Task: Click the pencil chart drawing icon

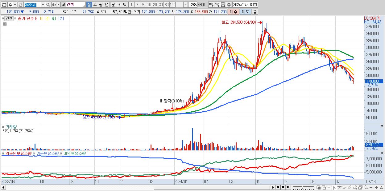Action: click(x=350, y=187)
